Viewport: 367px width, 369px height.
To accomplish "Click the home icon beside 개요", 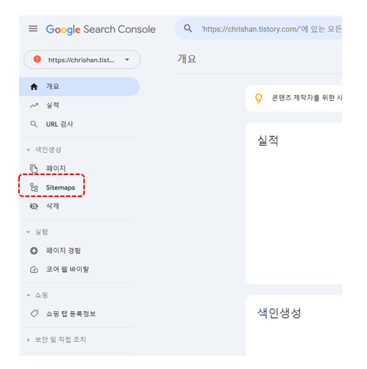I will pos(34,86).
